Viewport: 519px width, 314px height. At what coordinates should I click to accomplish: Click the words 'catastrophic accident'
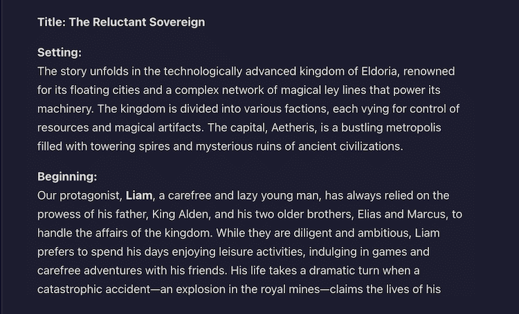[x=93, y=290]
